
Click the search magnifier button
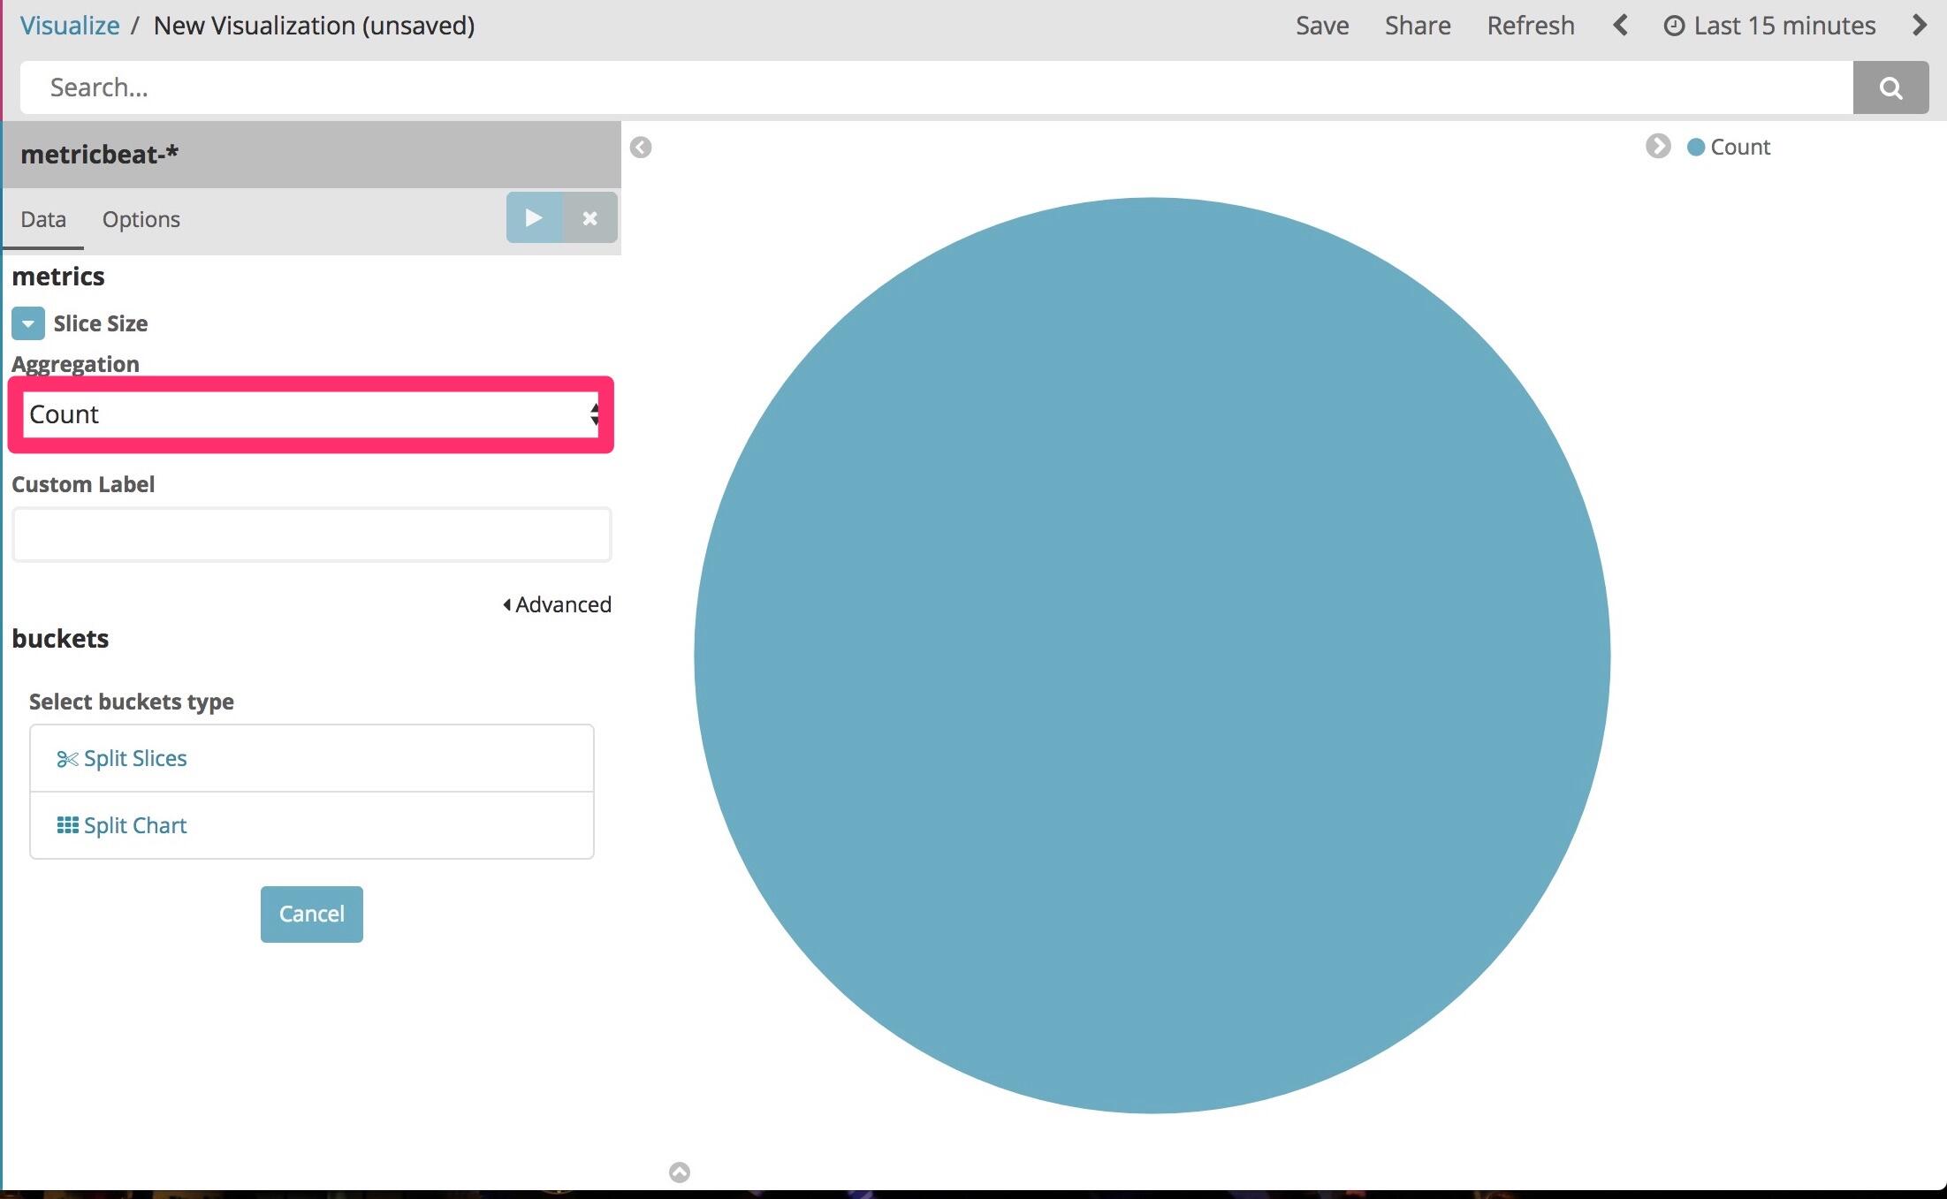[x=1890, y=87]
